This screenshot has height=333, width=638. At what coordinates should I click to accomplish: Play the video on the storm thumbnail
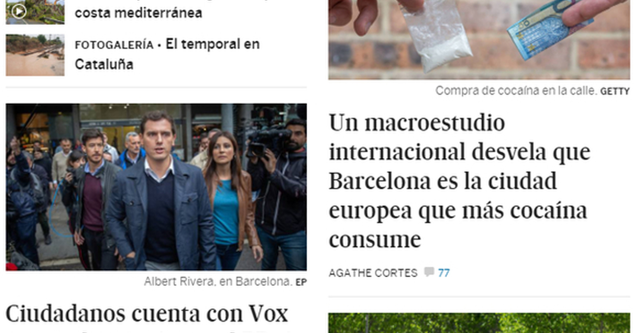tap(19, 12)
